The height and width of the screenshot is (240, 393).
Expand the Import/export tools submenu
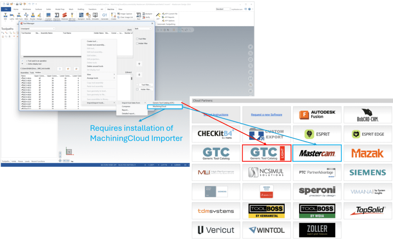coord(99,103)
